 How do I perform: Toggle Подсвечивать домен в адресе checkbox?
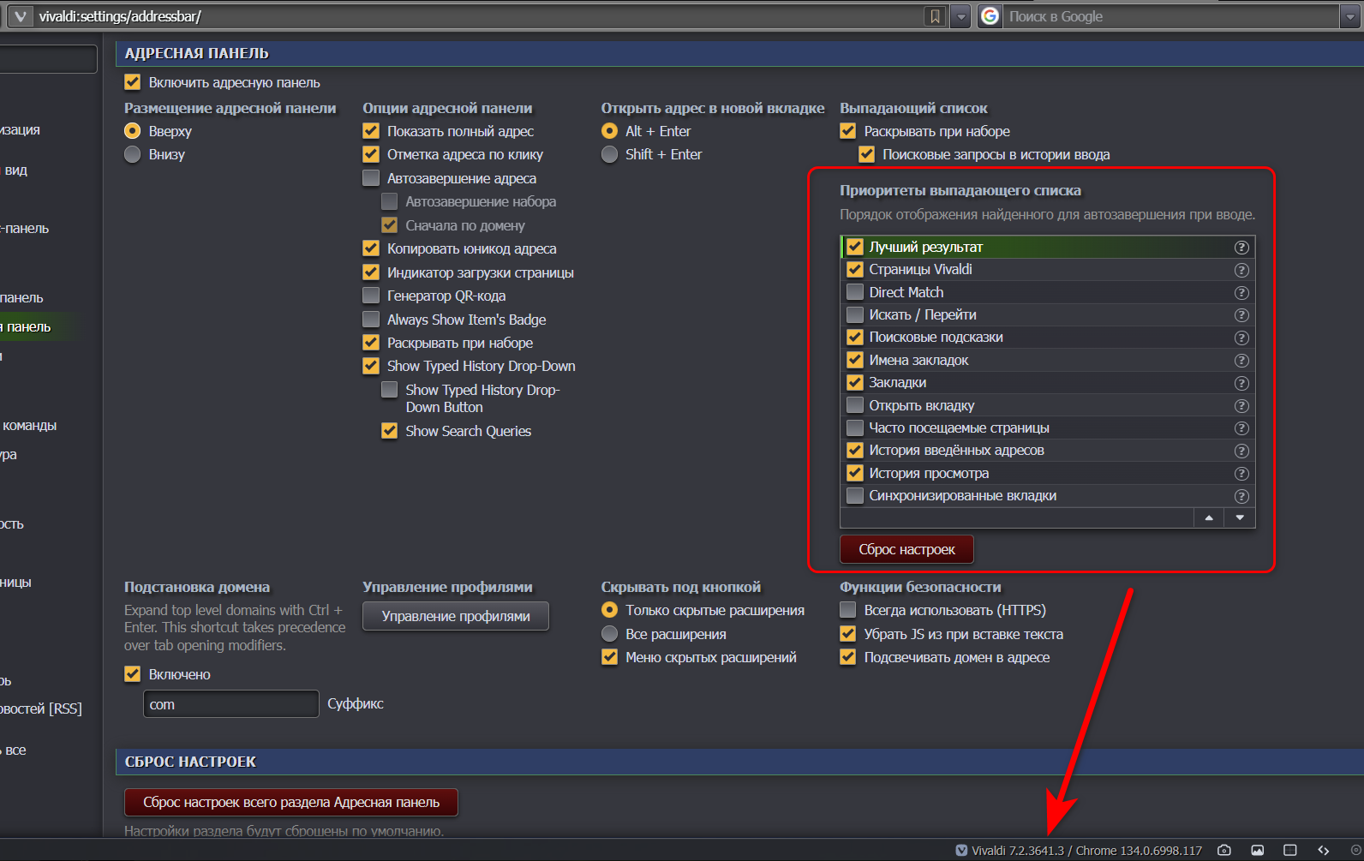(848, 657)
